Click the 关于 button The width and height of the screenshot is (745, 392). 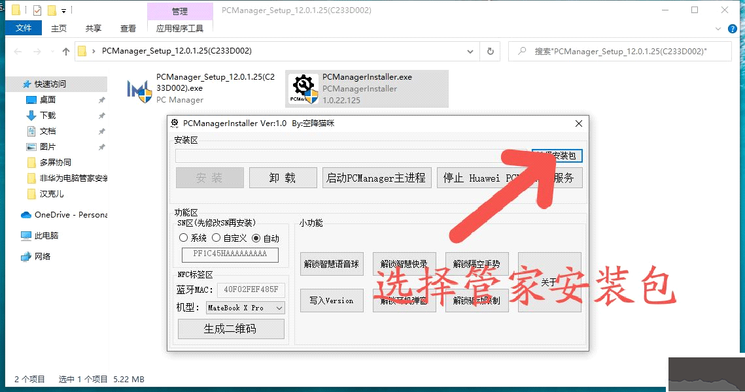coord(549,282)
